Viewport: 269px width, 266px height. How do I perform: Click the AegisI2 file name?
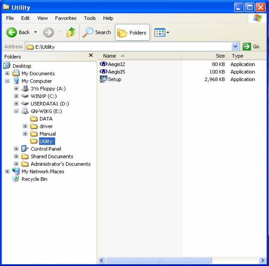tap(117, 64)
